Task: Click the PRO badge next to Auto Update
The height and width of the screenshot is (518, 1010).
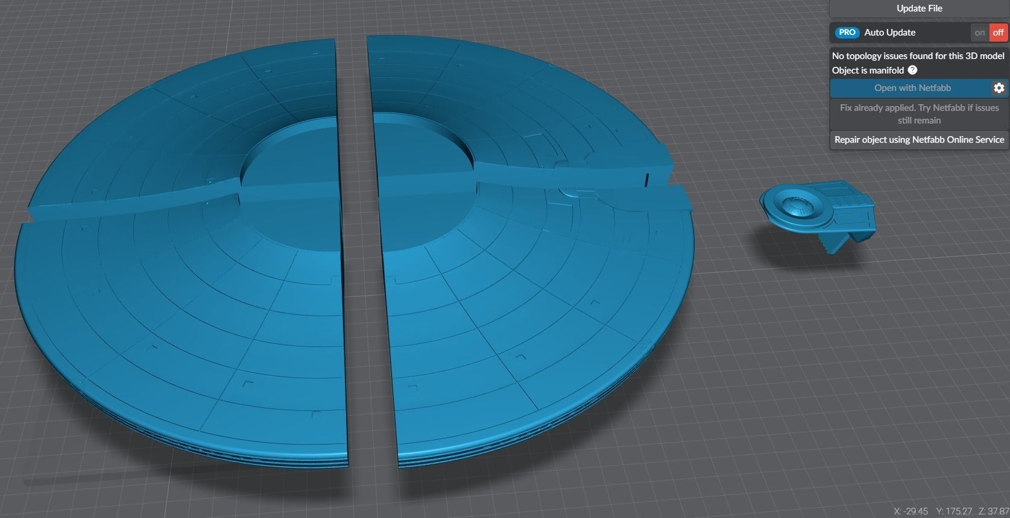Action: click(x=847, y=33)
